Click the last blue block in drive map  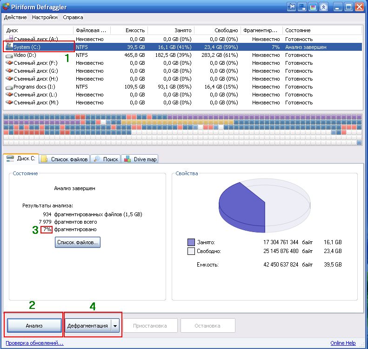359,143
